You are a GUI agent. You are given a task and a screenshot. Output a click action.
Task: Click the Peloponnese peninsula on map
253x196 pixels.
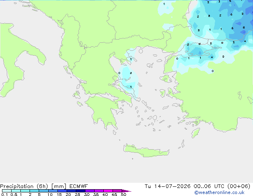click(x=103, y=110)
